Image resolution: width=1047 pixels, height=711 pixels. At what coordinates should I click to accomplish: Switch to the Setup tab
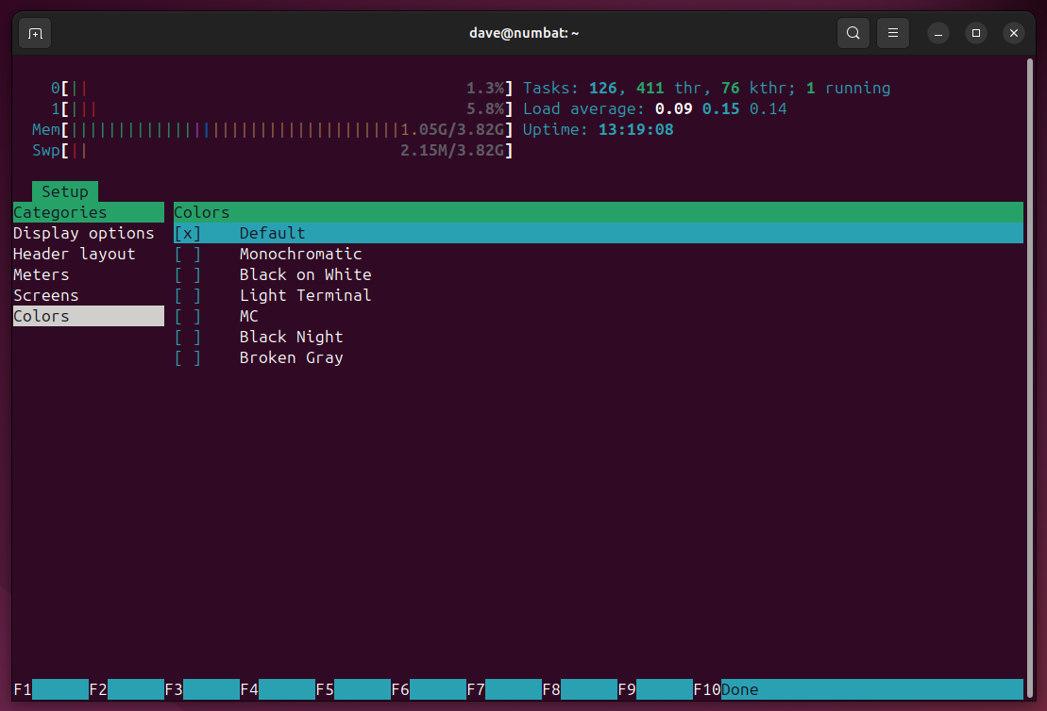click(x=65, y=191)
